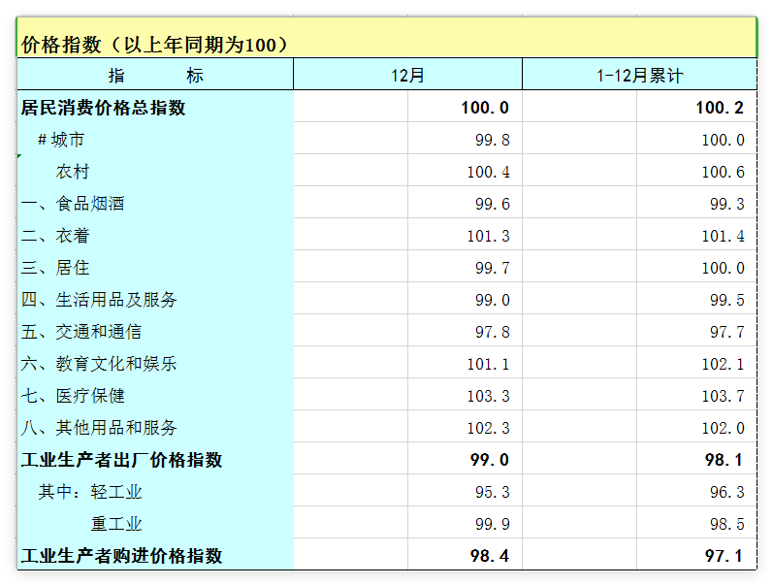Select the 指标 column header cell
Screen dimensions: 773x586
click(x=155, y=75)
